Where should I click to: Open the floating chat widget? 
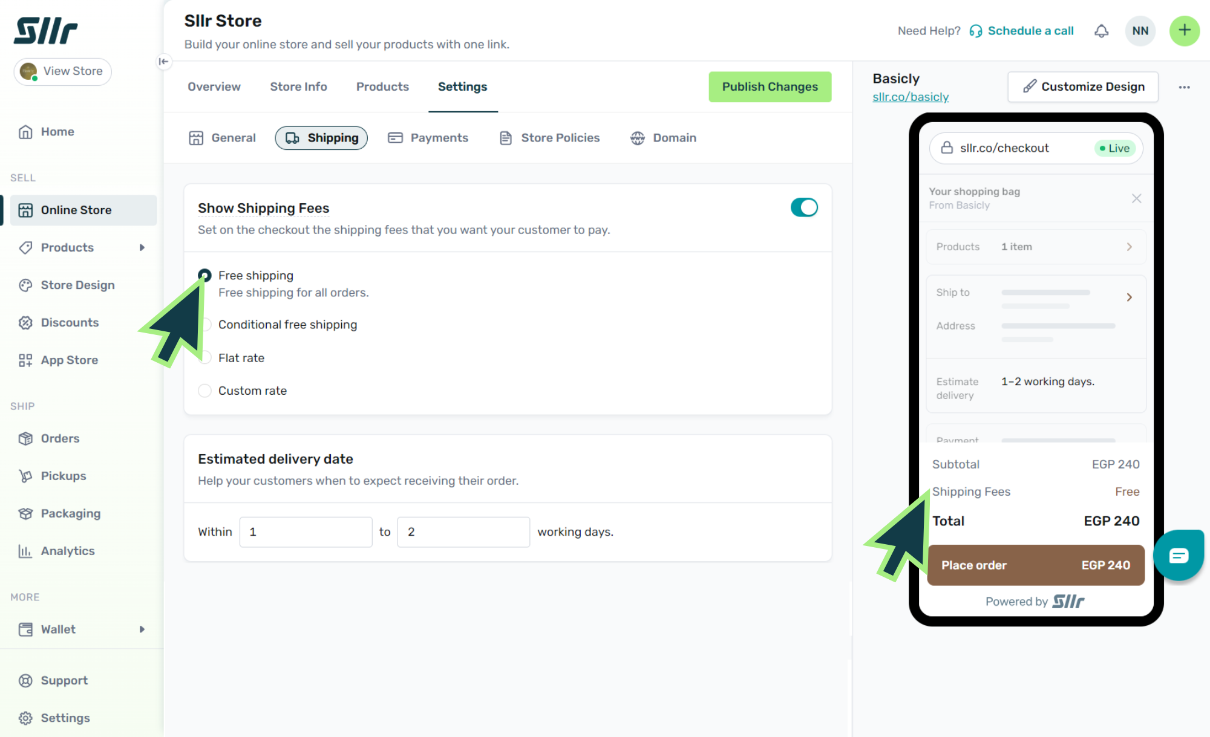point(1178,555)
